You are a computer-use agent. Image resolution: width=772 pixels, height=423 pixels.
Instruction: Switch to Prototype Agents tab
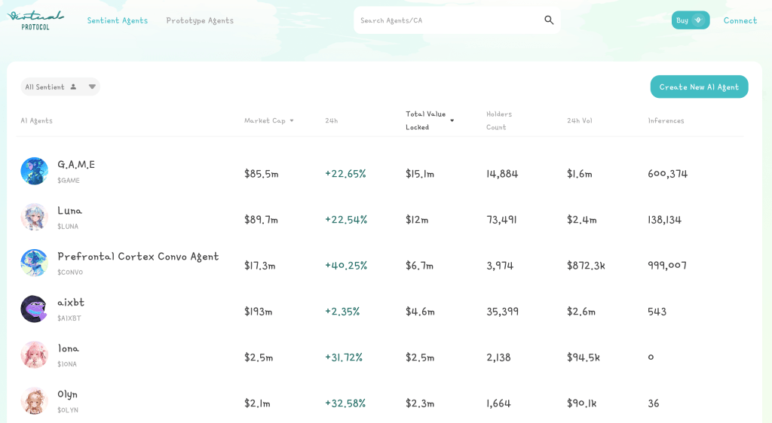pyautogui.click(x=200, y=20)
